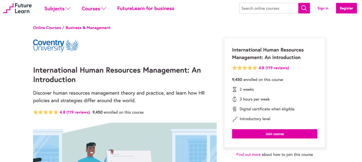This screenshot has width=362, height=162.
Task: Click the Sign in link
Action: pyautogui.click(x=323, y=8)
